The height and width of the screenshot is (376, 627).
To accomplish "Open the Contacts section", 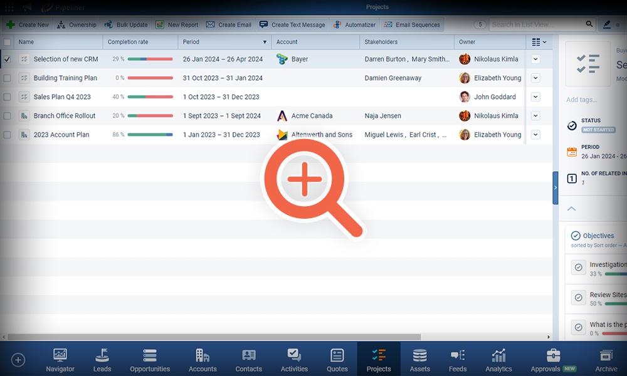I will pos(248,358).
